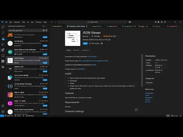Open License resource link
Image resolution: width=183 pixels, height=137 pixels.
click(148, 100)
